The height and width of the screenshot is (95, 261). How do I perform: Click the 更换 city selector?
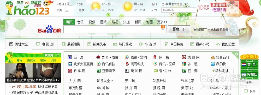pyautogui.click(x=81, y=10)
